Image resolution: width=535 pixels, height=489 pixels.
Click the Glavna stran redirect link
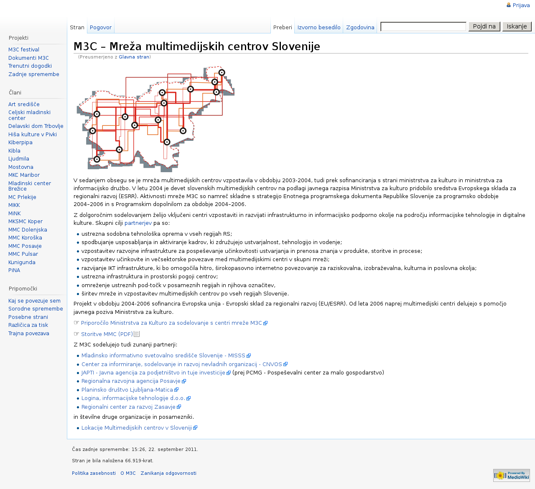(134, 57)
